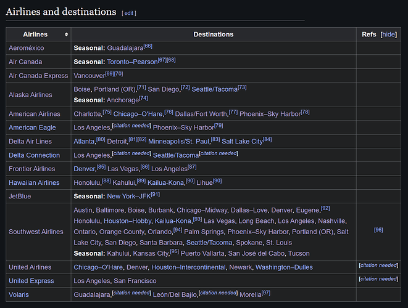This screenshot has width=408, height=308.
Task: Open the Frontier Airlines link
Action: tap(32, 169)
